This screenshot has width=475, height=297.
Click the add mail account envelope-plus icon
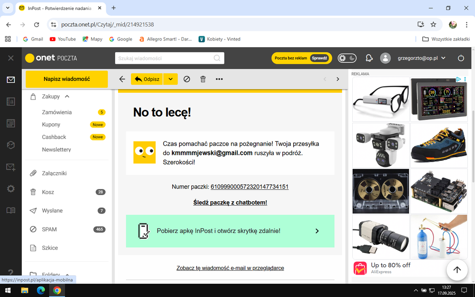point(10,167)
